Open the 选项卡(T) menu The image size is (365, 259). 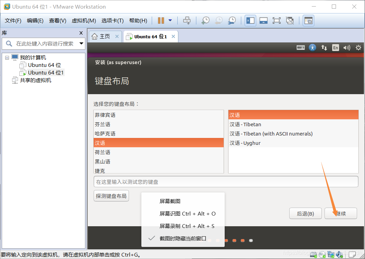click(112, 21)
